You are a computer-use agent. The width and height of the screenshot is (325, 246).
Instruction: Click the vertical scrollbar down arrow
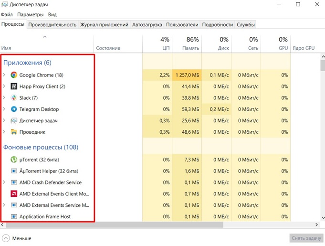tap(323, 218)
